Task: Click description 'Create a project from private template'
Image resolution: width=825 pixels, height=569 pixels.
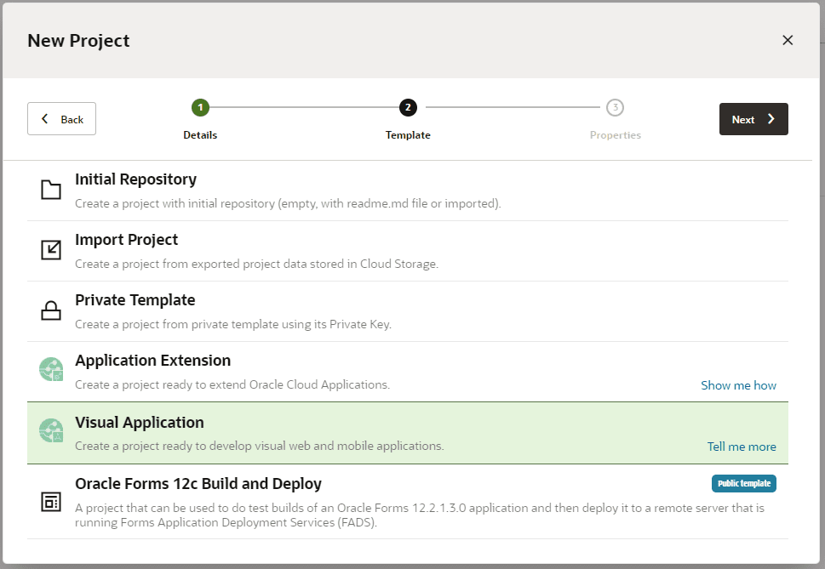Action: pos(233,324)
